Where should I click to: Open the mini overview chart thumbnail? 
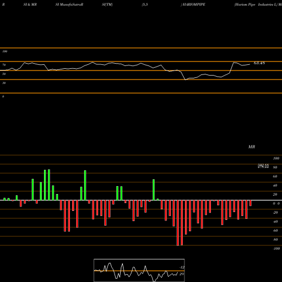(139, 270)
